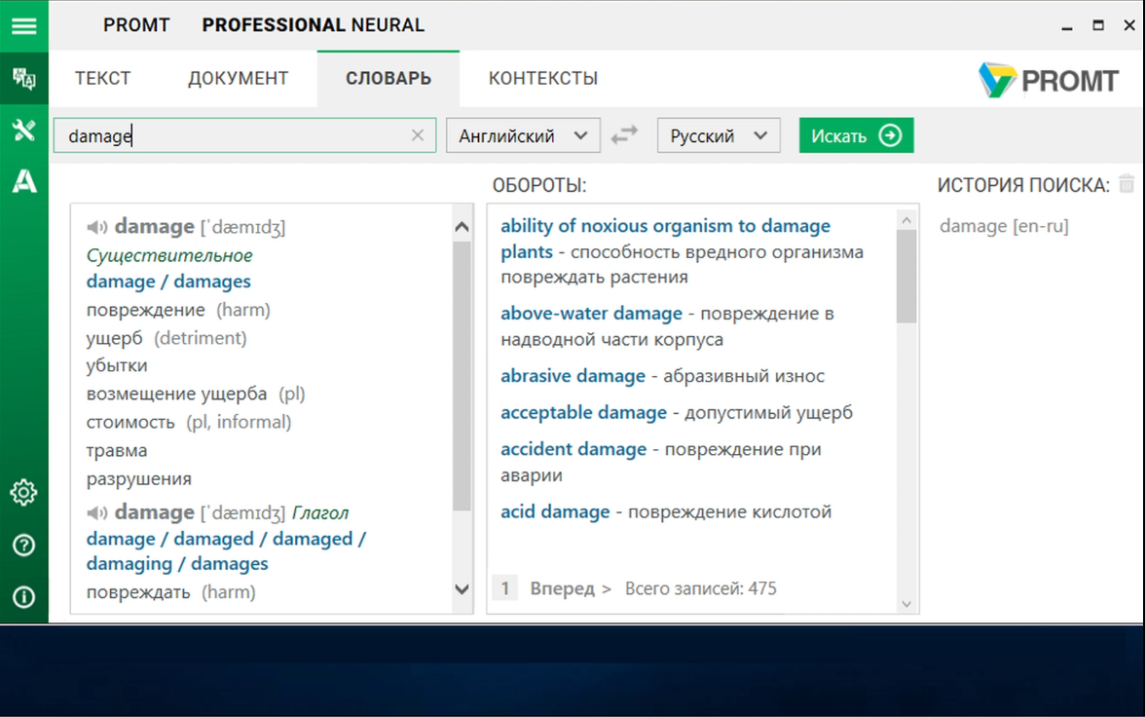This screenshot has width=1145, height=717.
Task: Close the PROMT window
Action: [1129, 25]
